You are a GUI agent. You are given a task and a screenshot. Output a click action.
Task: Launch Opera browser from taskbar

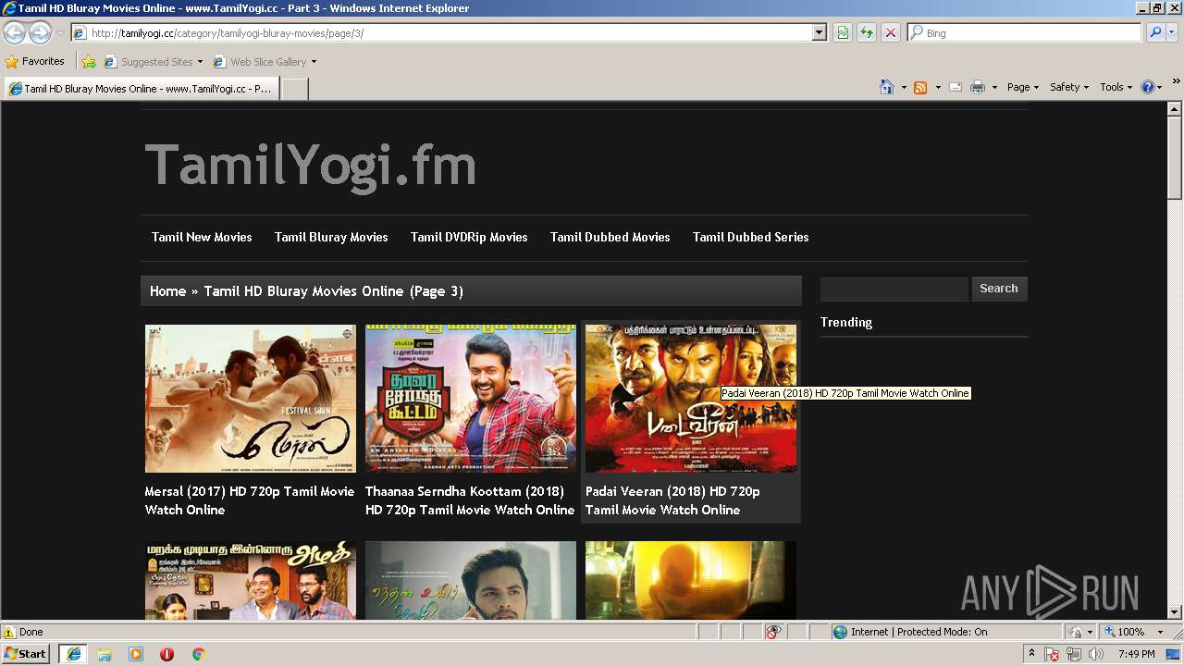(166, 654)
